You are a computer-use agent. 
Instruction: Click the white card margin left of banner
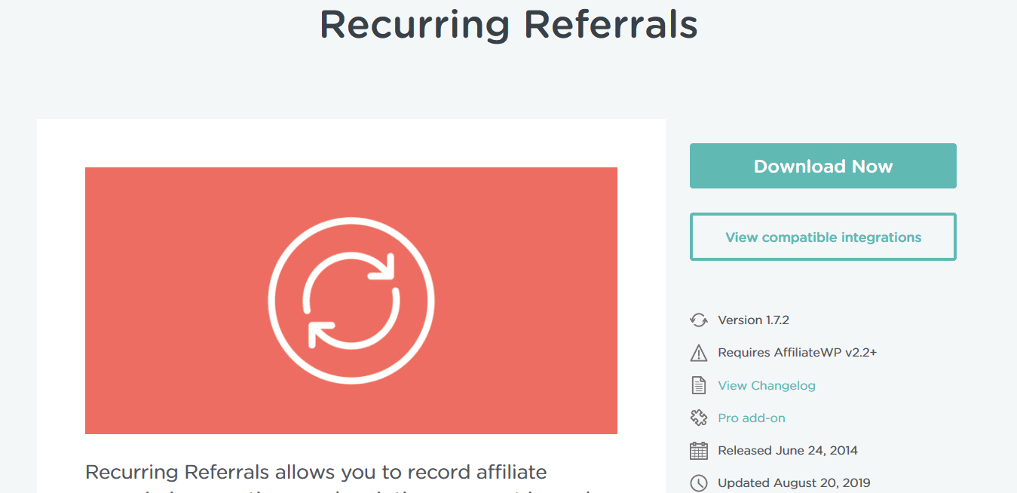(x=61, y=301)
